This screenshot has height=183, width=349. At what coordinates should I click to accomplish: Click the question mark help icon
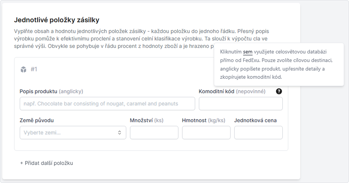pyautogui.click(x=279, y=91)
